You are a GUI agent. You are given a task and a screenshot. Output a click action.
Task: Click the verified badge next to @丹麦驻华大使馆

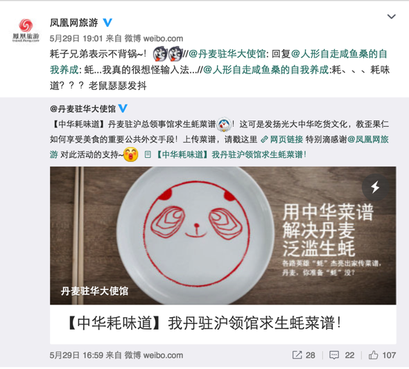(x=123, y=108)
